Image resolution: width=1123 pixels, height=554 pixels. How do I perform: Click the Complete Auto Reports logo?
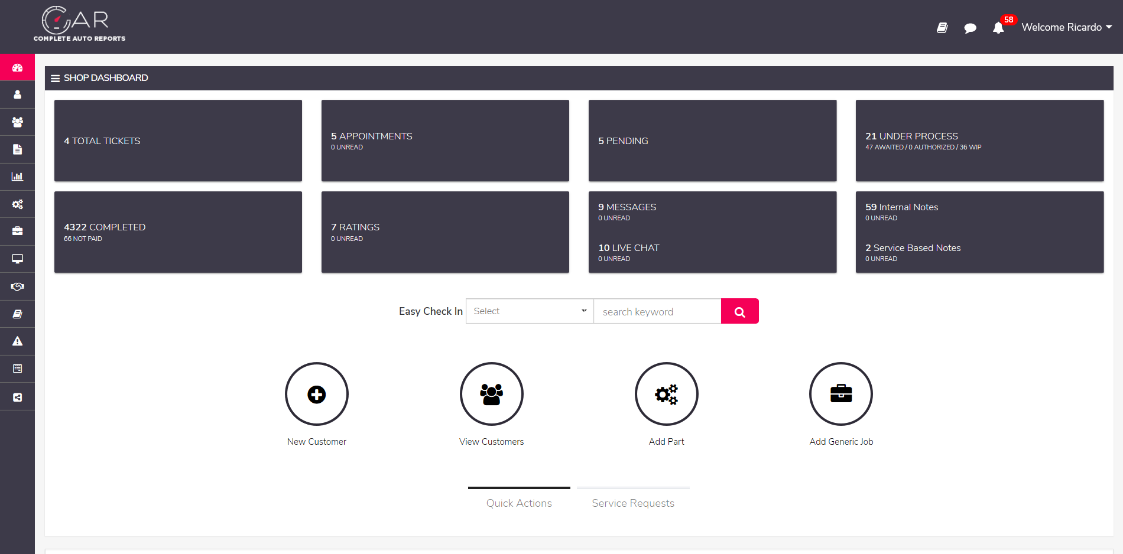point(79,24)
